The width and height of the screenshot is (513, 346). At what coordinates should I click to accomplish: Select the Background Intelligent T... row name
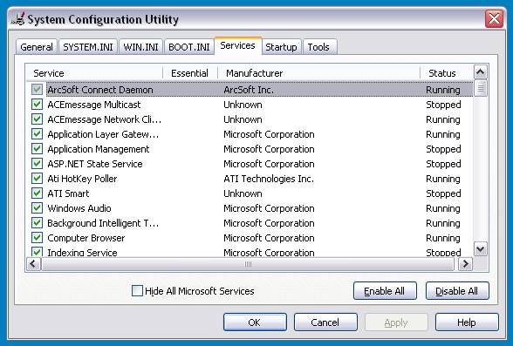click(x=103, y=223)
